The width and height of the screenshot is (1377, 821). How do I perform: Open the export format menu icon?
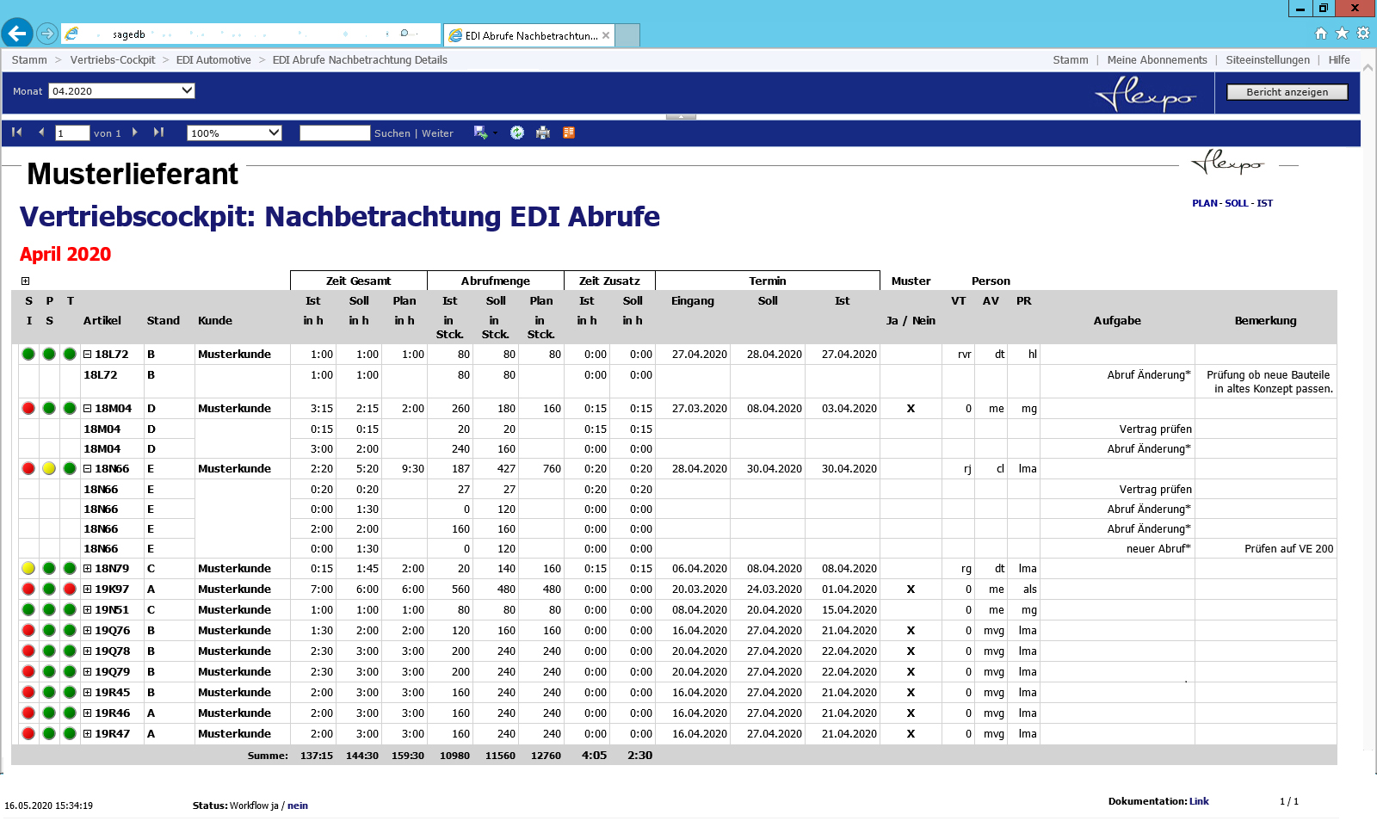click(481, 133)
